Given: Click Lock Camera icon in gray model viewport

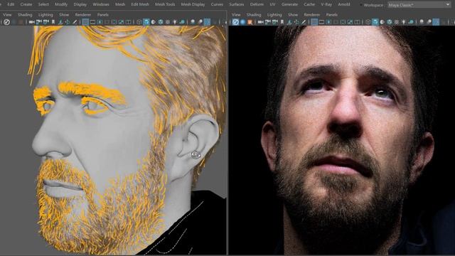Looking at the screenshot, I should 38,22.
